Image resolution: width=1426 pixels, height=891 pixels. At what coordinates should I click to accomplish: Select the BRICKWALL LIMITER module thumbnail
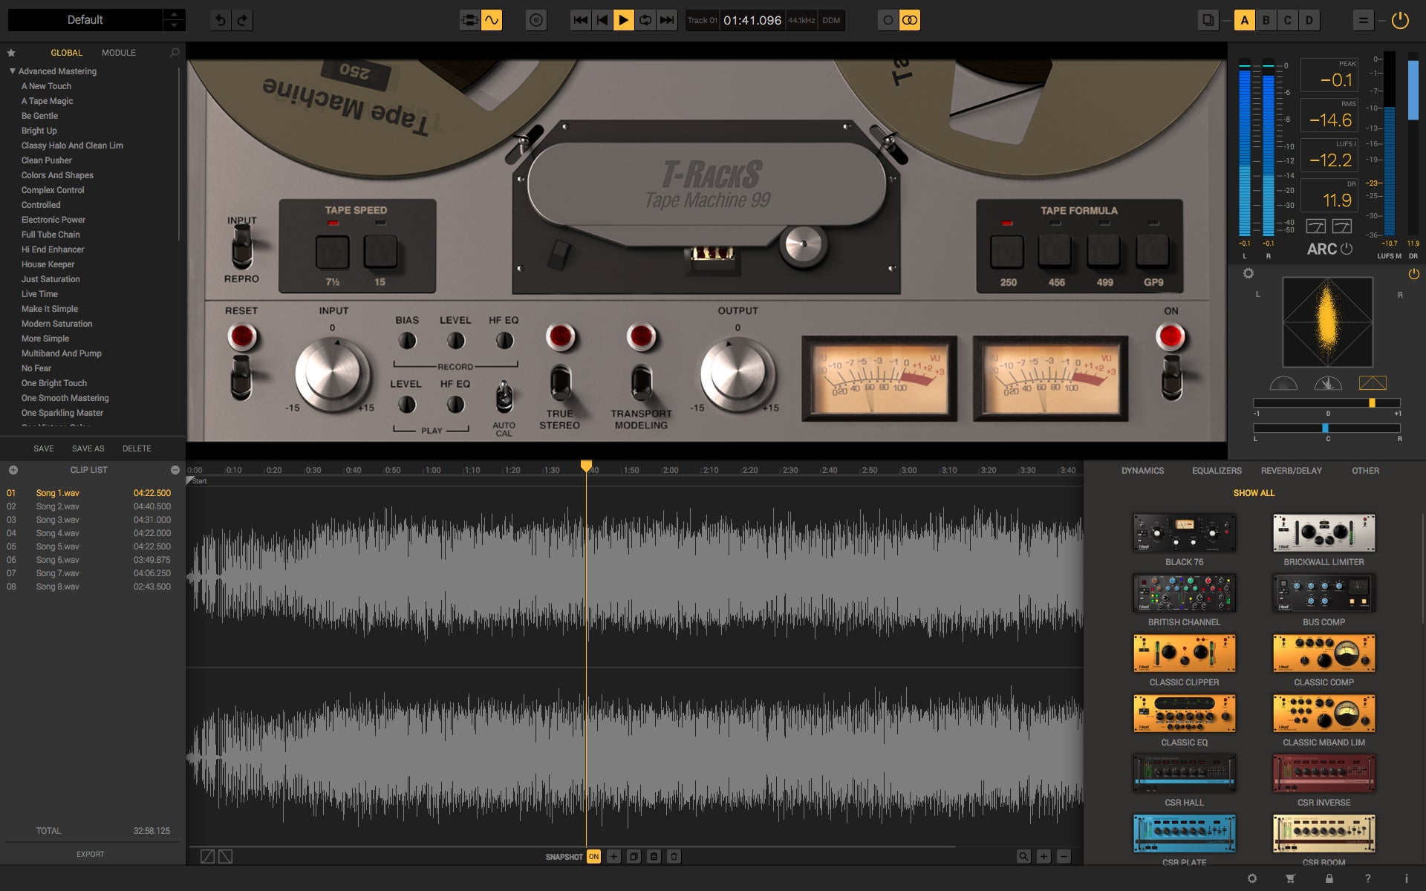[x=1323, y=533]
